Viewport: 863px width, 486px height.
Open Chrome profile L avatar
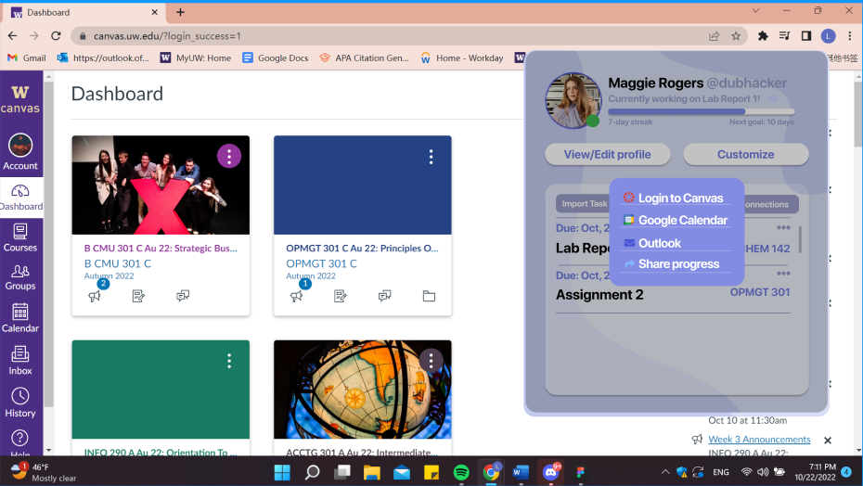tap(829, 36)
